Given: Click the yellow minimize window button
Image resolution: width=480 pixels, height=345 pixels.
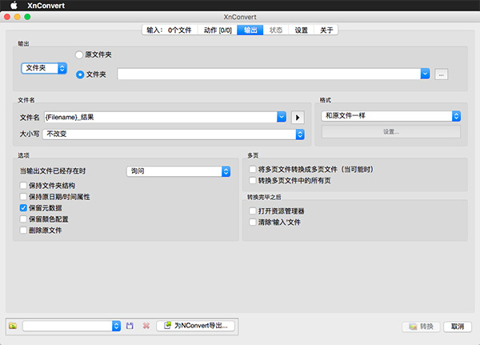Looking at the screenshot, I should click(x=18, y=17).
